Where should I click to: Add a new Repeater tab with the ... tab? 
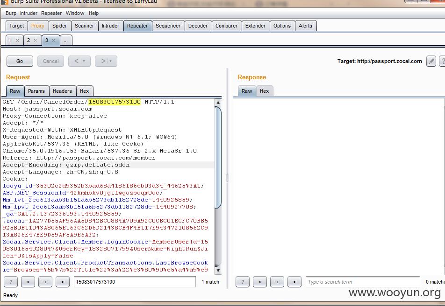pos(65,40)
